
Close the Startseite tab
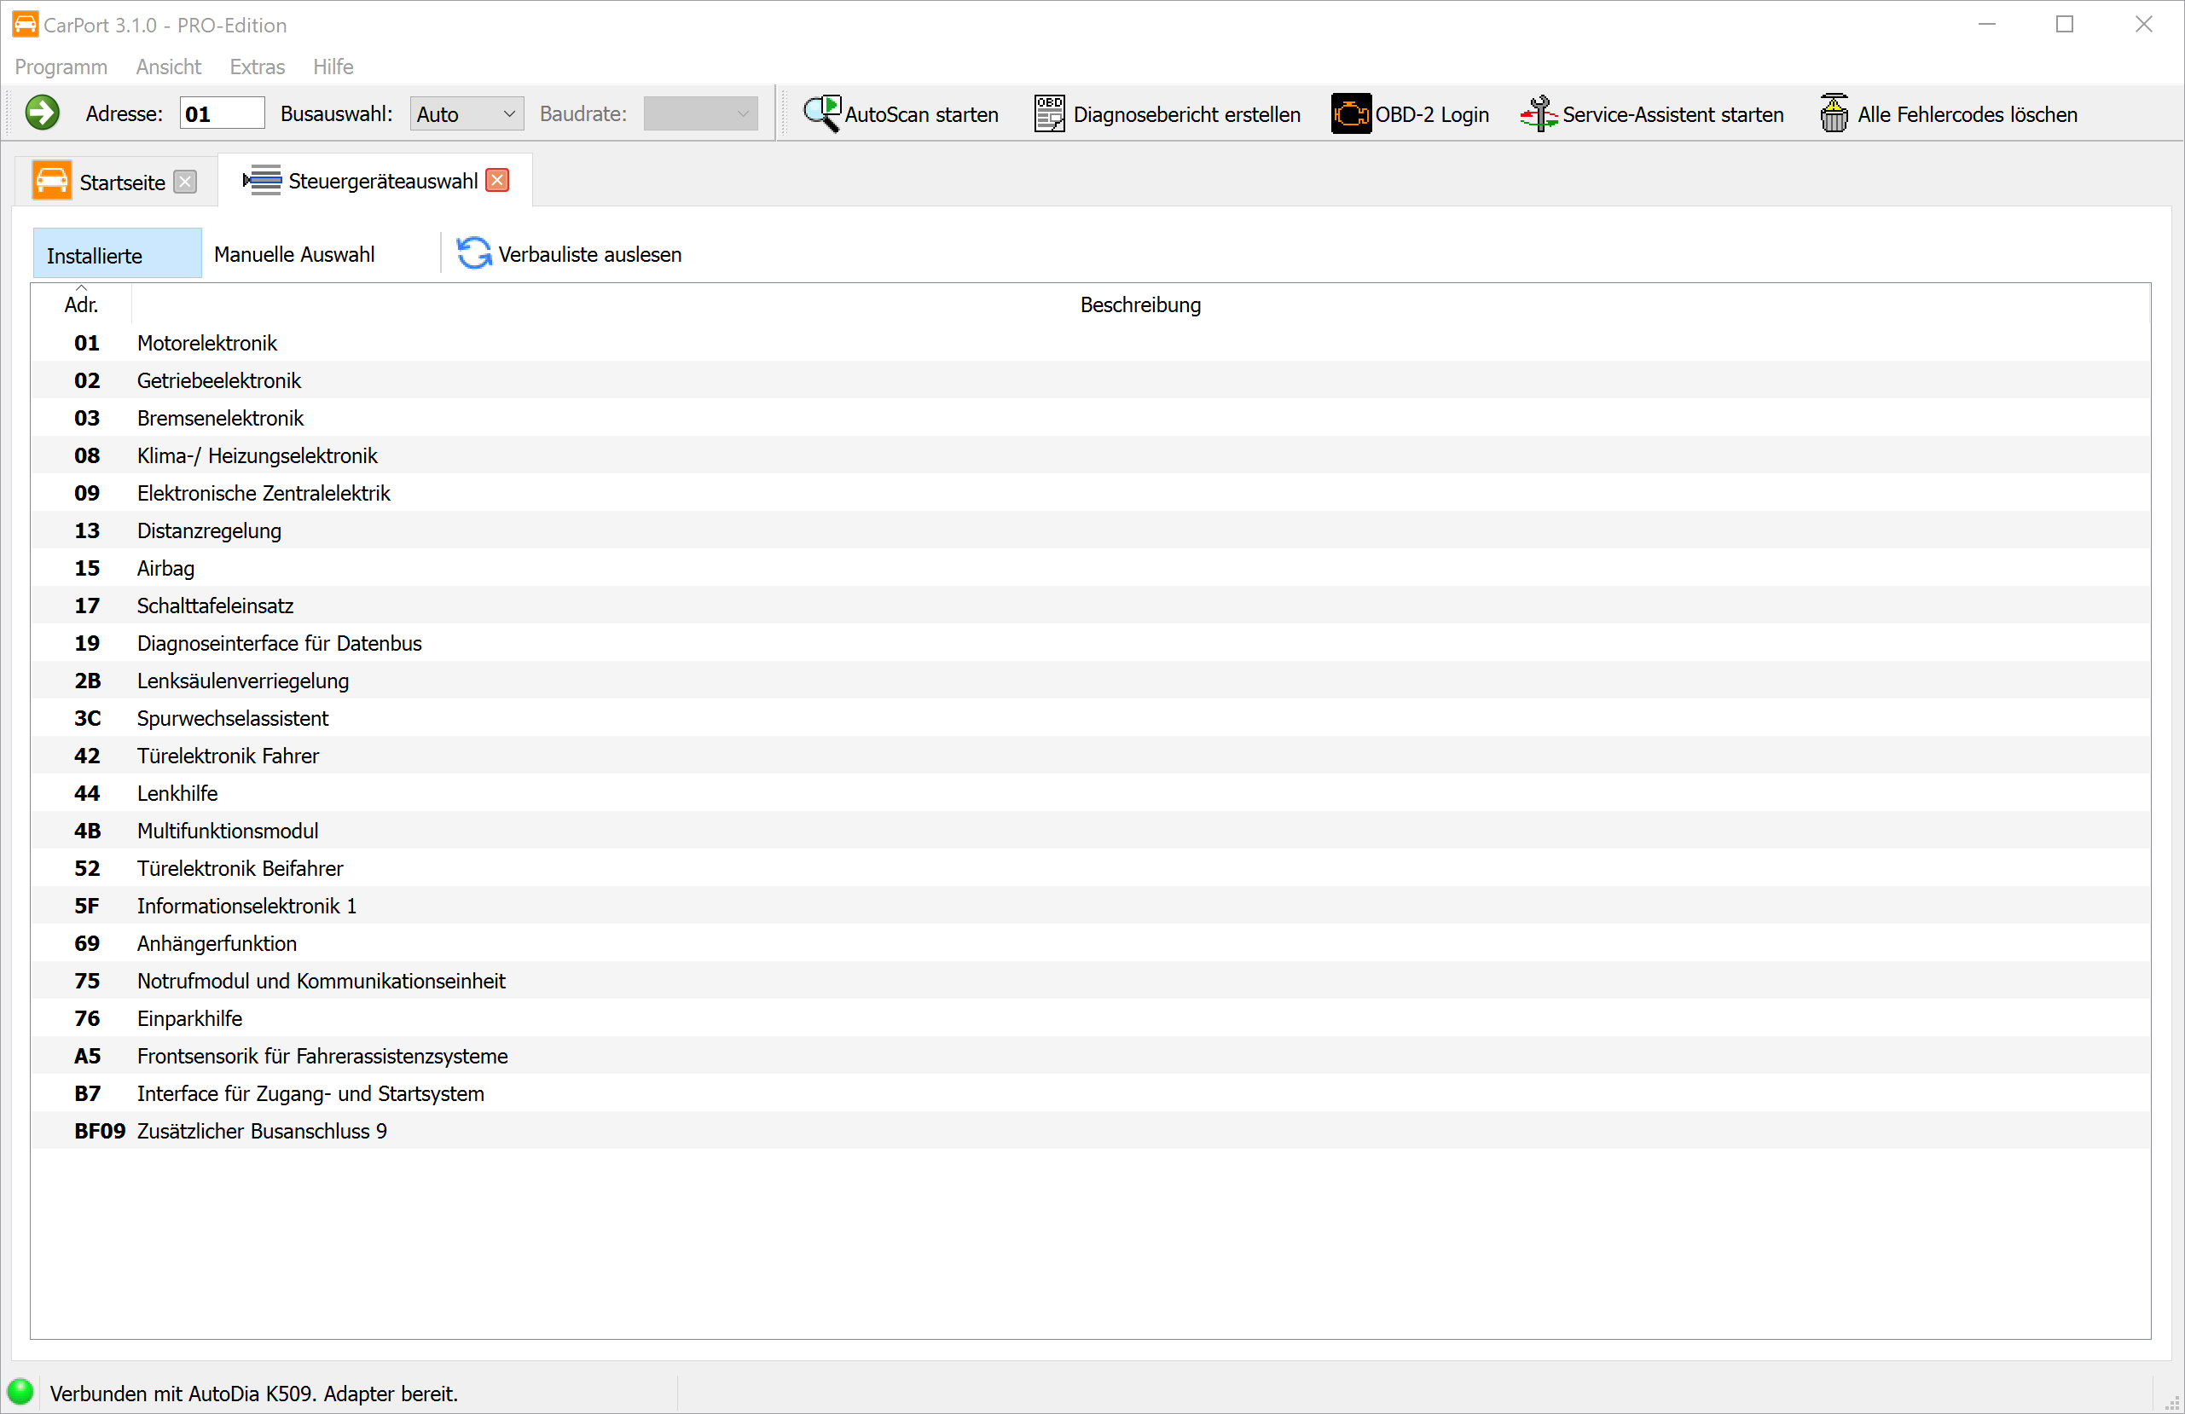[185, 181]
